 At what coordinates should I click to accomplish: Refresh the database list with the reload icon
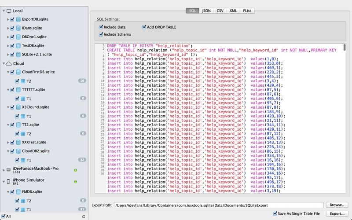[84, 216]
